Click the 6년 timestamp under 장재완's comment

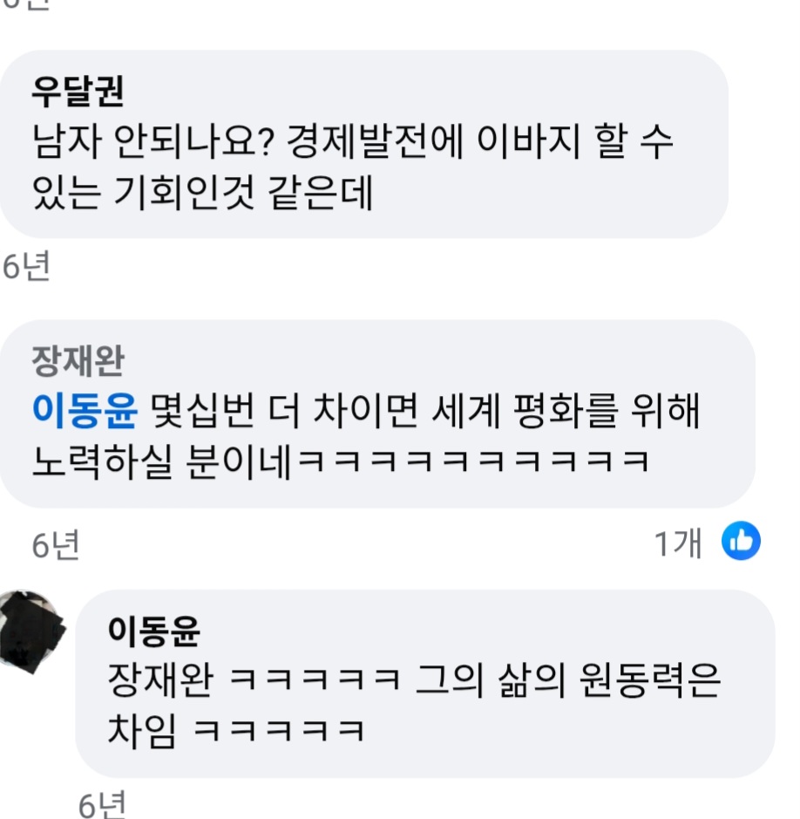pyautogui.click(x=55, y=546)
